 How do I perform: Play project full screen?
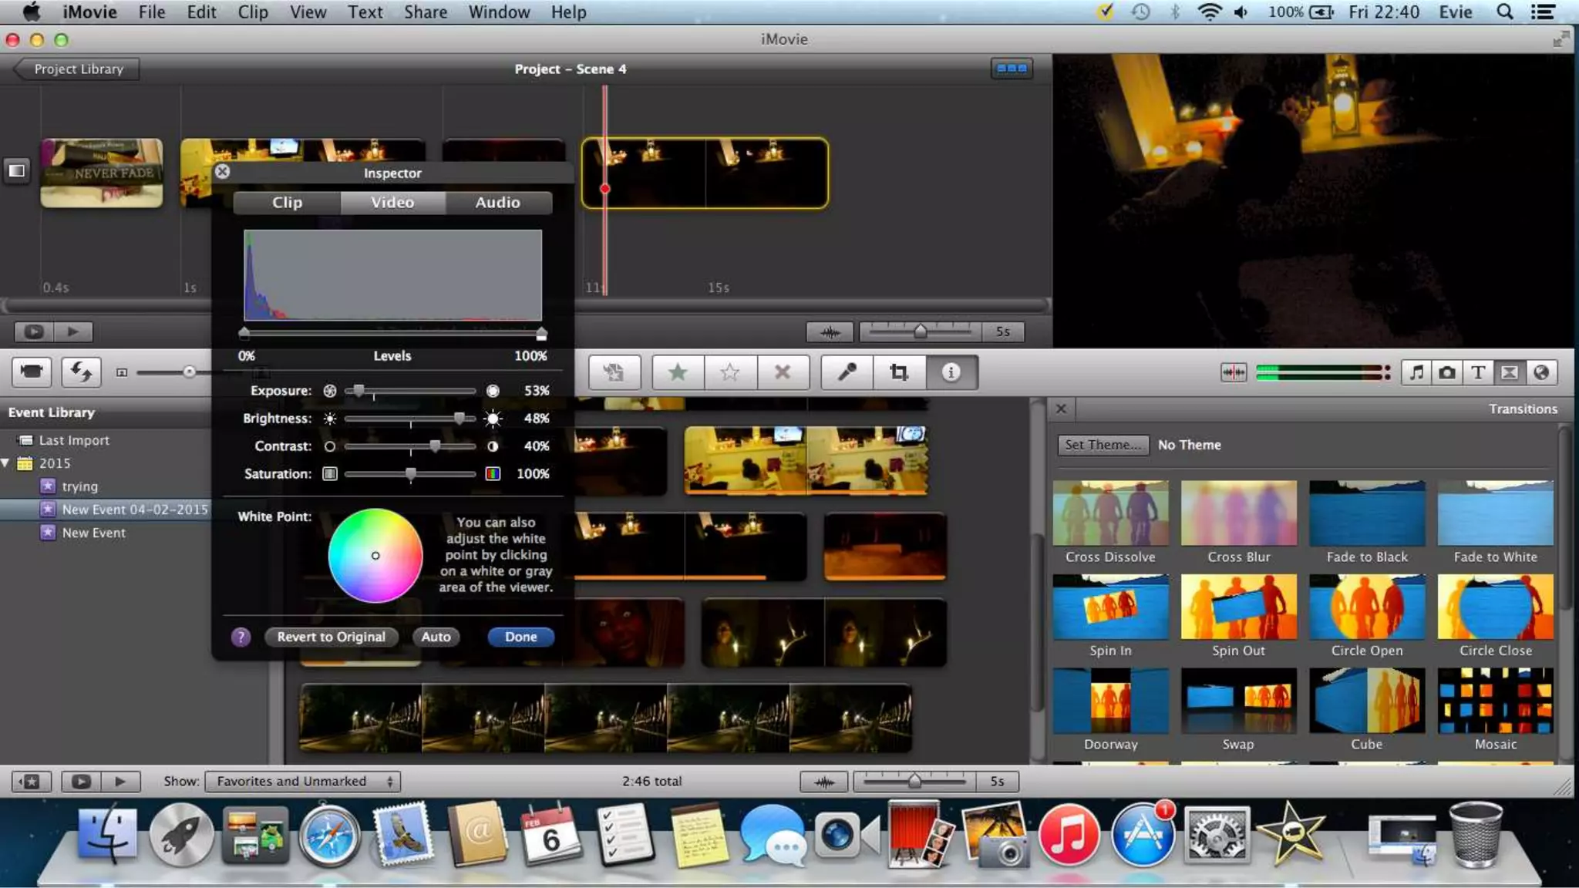click(x=34, y=331)
